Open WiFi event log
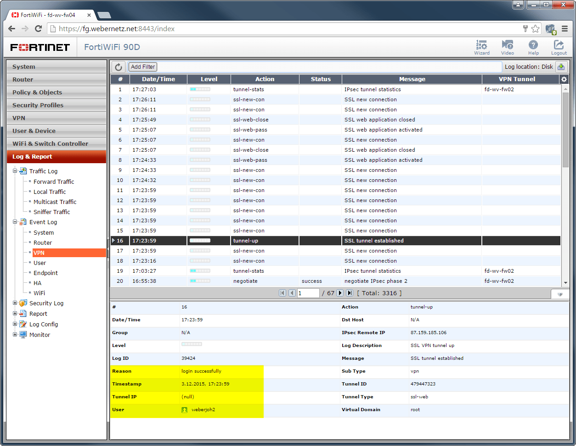Viewport: 576px width, 446px height. (39, 293)
